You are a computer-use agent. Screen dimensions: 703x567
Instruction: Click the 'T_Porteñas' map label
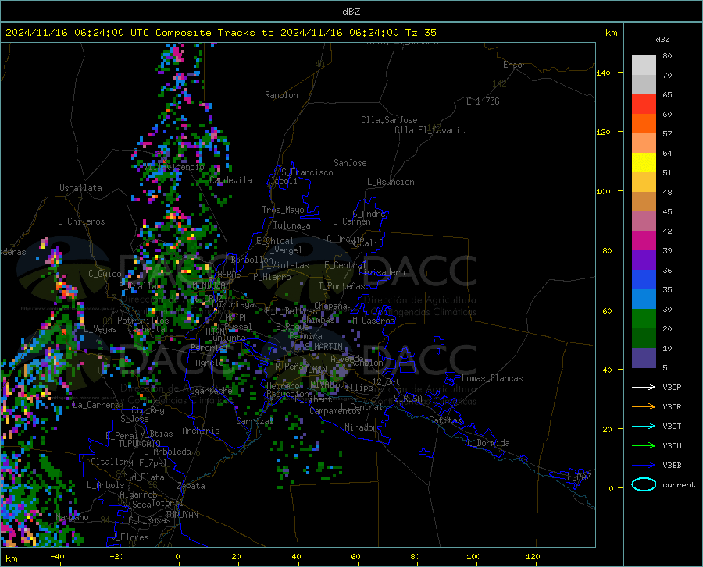pyautogui.click(x=341, y=286)
